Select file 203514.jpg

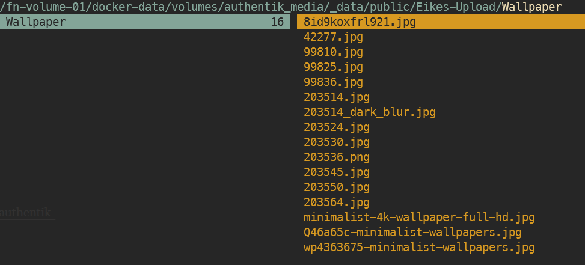(337, 97)
